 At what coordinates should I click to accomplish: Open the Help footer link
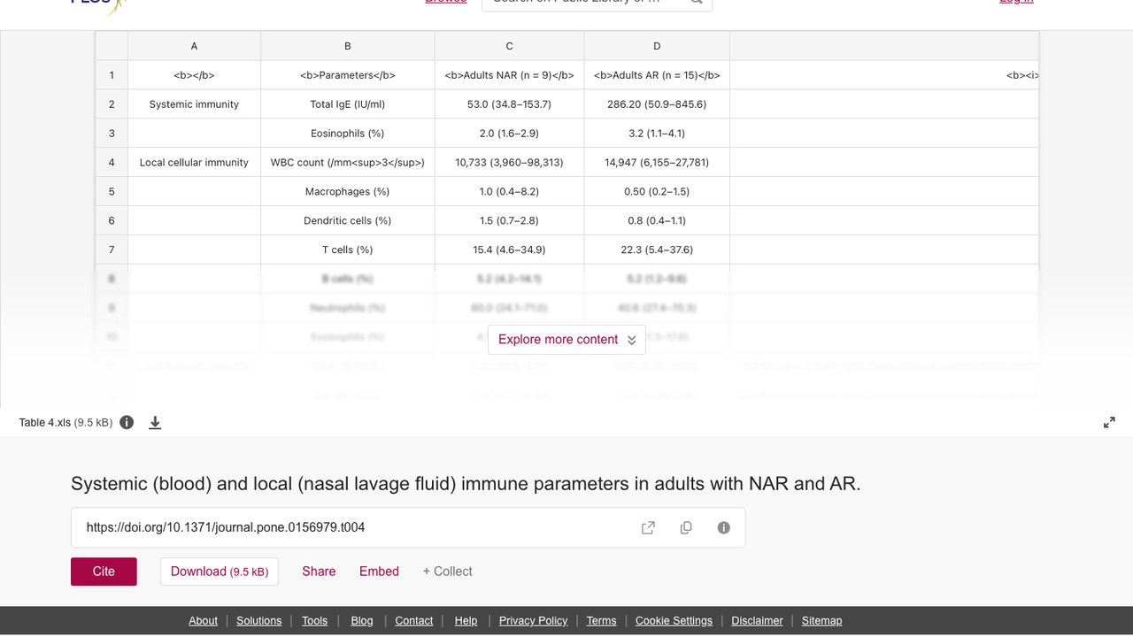coord(466,621)
